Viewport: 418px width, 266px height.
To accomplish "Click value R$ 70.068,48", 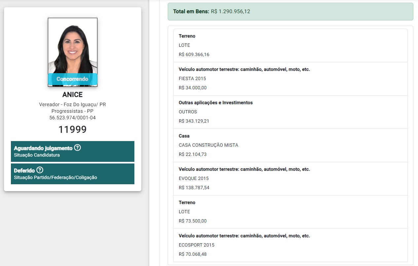I will 193,254.
